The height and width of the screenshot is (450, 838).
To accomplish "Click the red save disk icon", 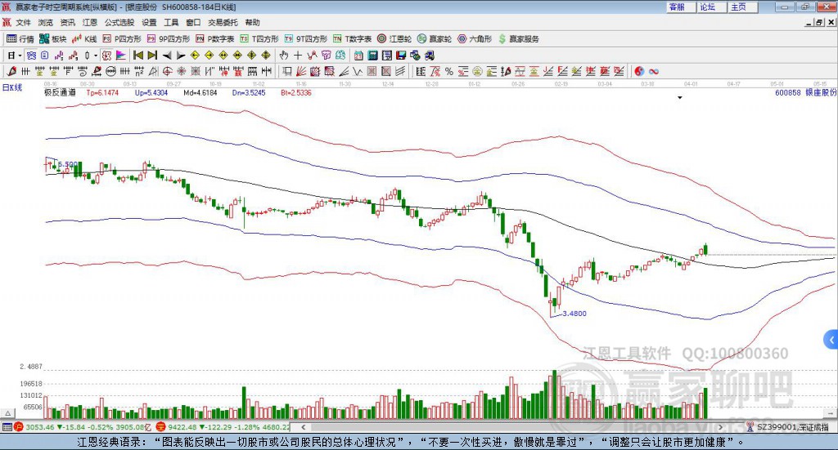I will point(401,56).
